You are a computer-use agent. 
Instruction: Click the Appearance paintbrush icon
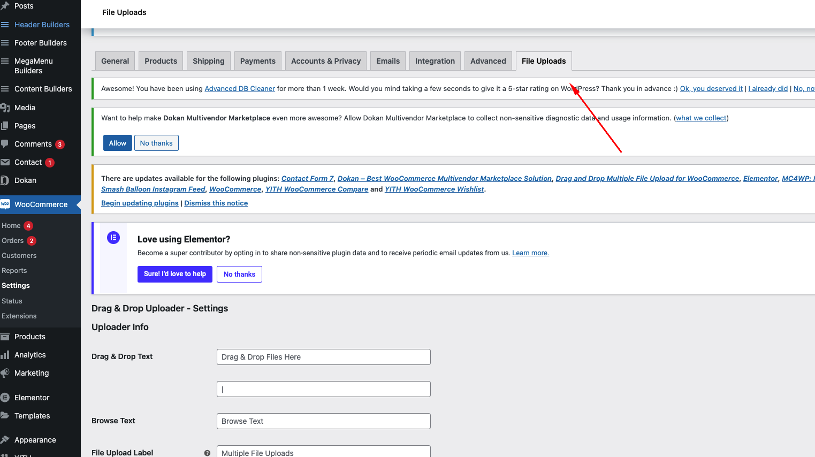point(5,440)
